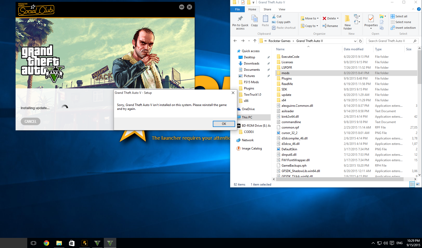This screenshot has height=248, width=422.
Task: Click the New folder icon
Action: (347, 19)
